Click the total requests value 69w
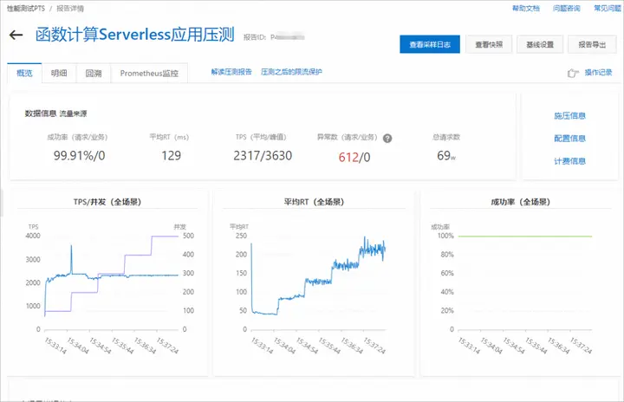This screenshot has height=402, width=624. point(446,156)
